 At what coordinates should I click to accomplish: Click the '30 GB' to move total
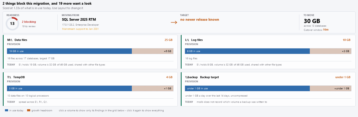coord(312,21)
